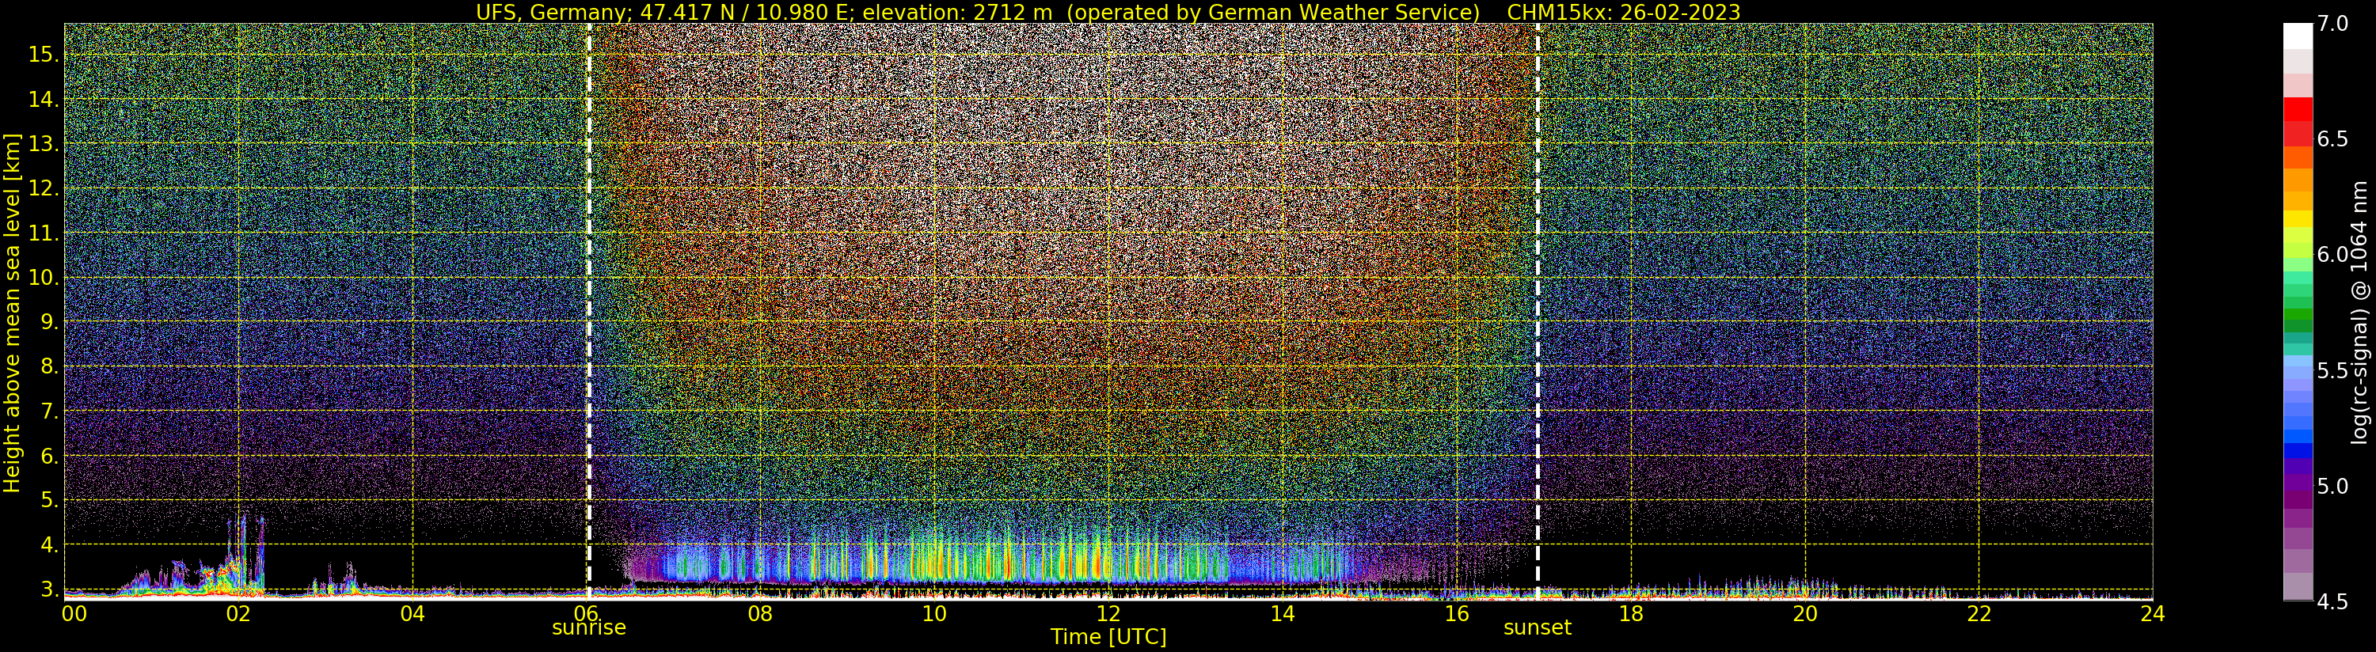
Task: Click the colorbar value '5.5'
Action: coord(2332,371)
